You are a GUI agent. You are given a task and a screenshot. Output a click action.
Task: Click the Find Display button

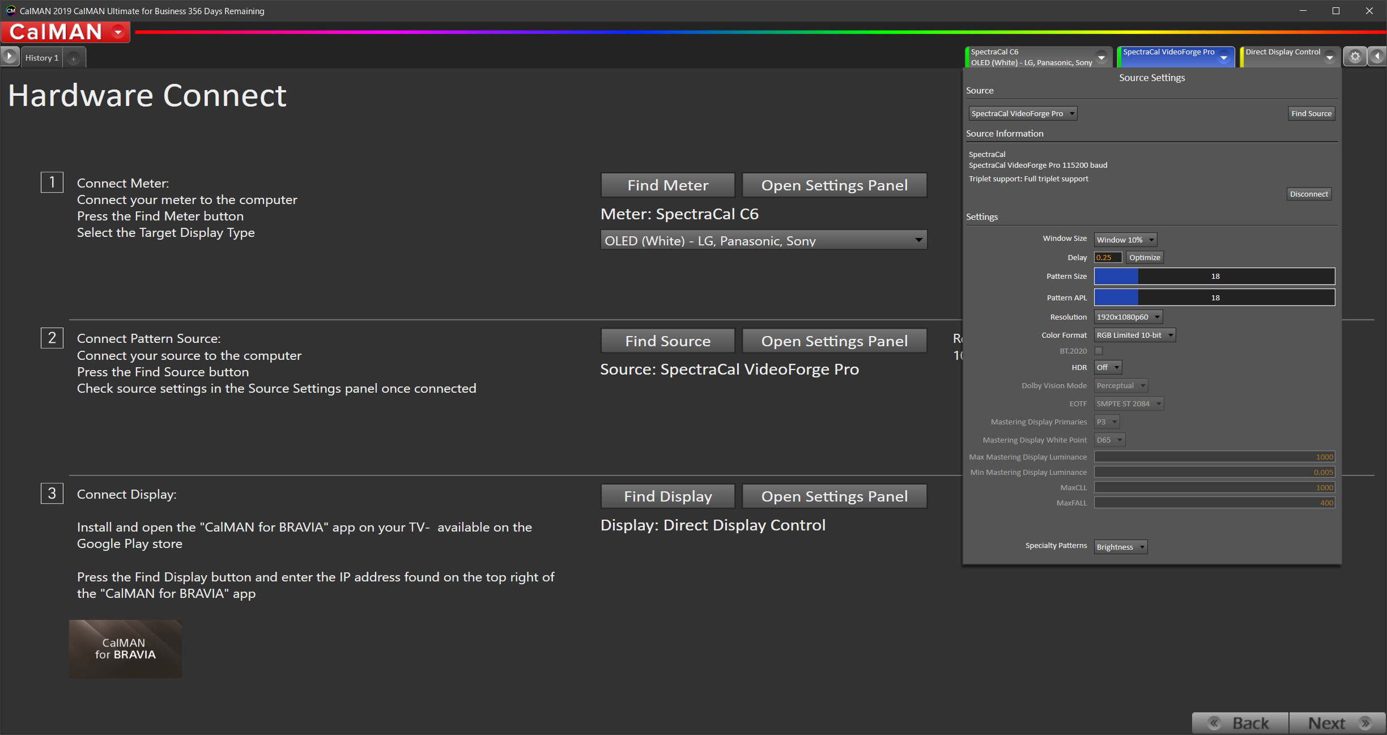(668, 496)
